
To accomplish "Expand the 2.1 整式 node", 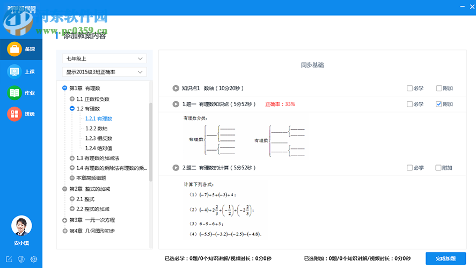I will coord(72,199).
